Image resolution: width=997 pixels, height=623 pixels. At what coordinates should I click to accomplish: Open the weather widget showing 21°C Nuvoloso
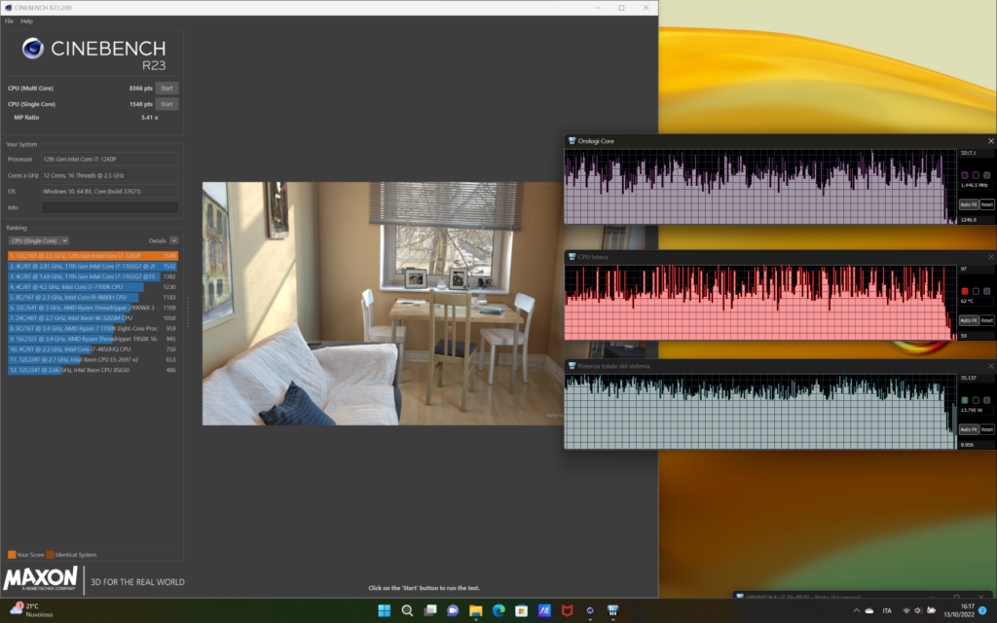[x=32, y=610]
